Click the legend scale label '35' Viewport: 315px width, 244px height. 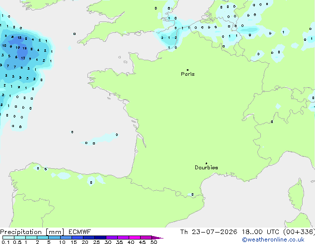pos(119,242)
